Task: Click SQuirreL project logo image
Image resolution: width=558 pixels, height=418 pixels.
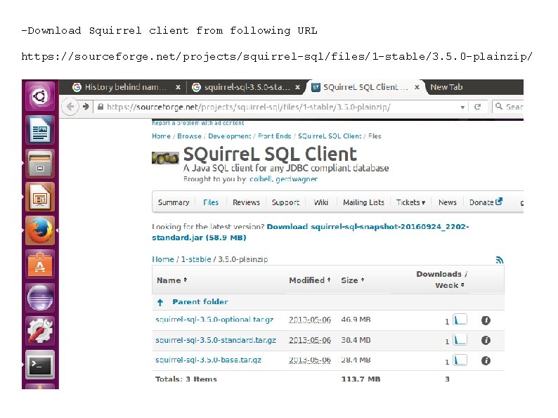Action: (165, 158)
